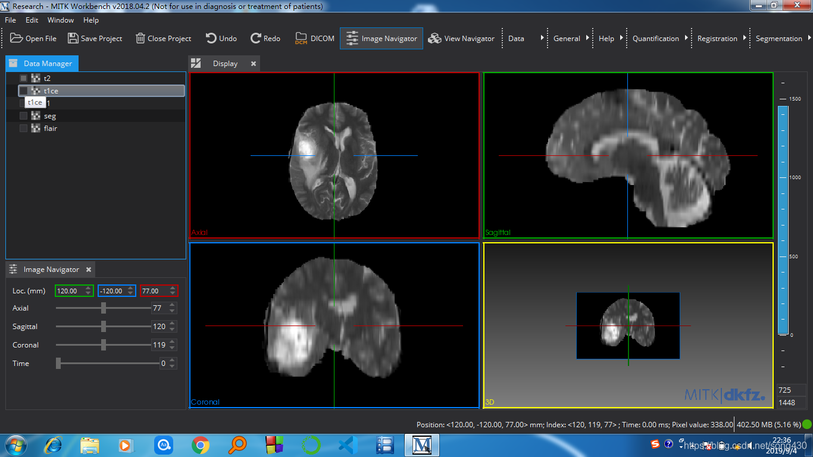The image size is (813, 457).
Task: Open the DICOM browser
Action: pos(315,38)
